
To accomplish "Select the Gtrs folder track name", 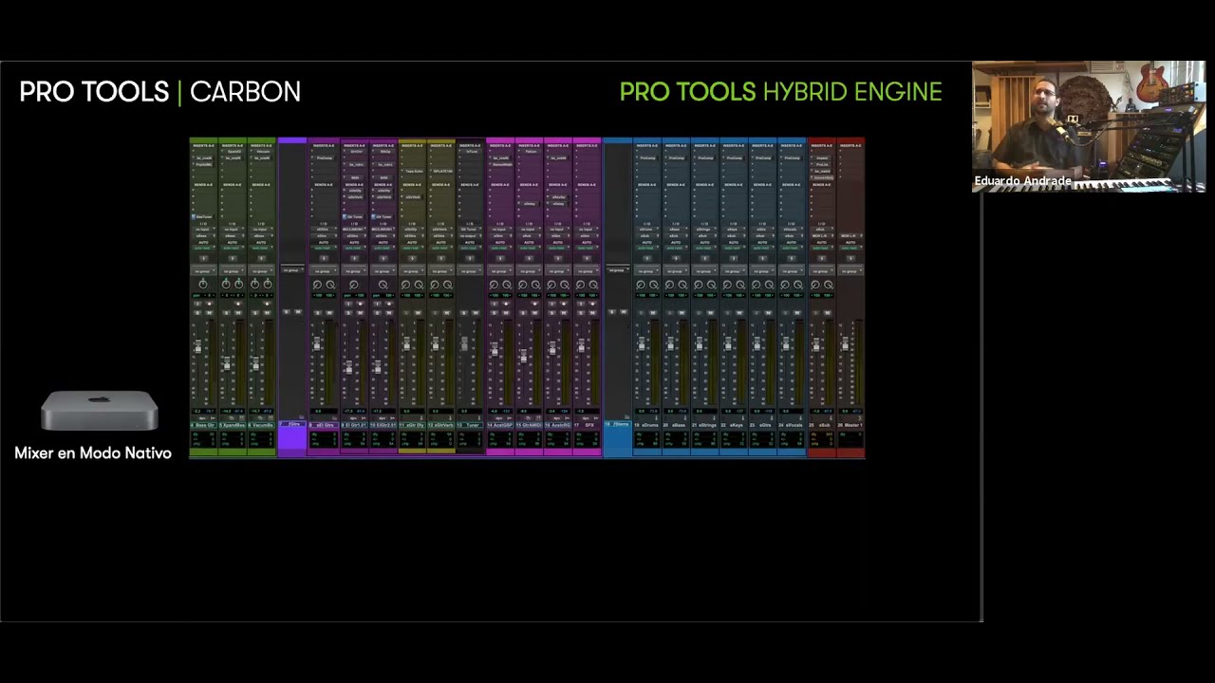I will (292, 424).
